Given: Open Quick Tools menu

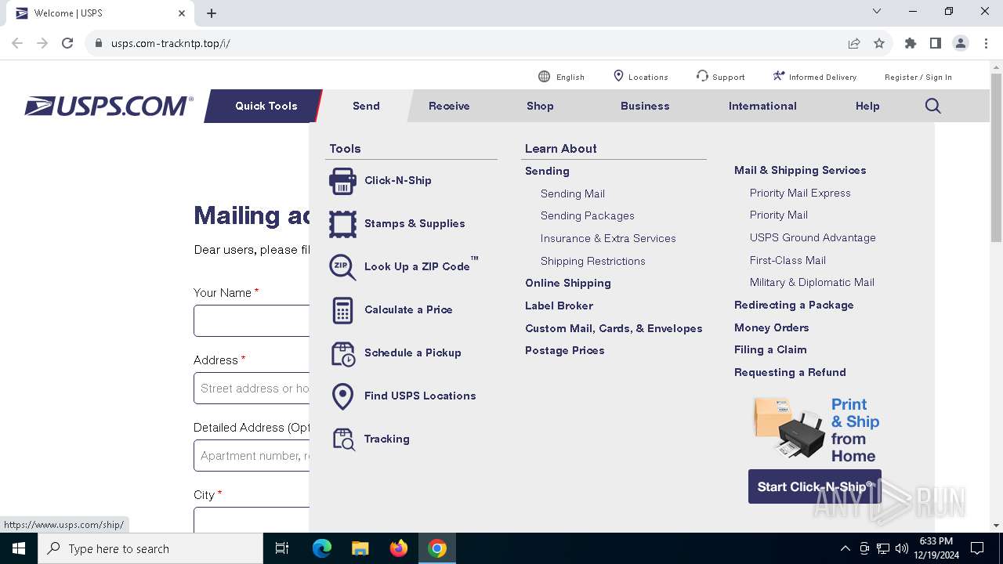Looking at the screenshot, I should [x=266, y=106].
